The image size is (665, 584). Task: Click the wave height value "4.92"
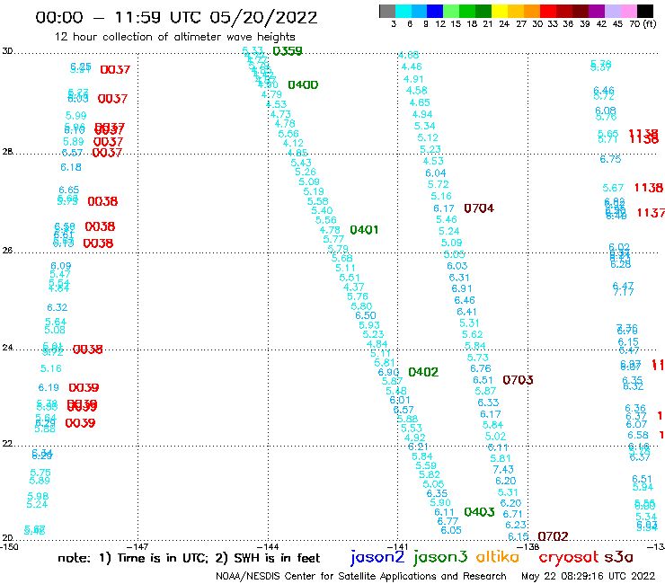tap(415, 438)
